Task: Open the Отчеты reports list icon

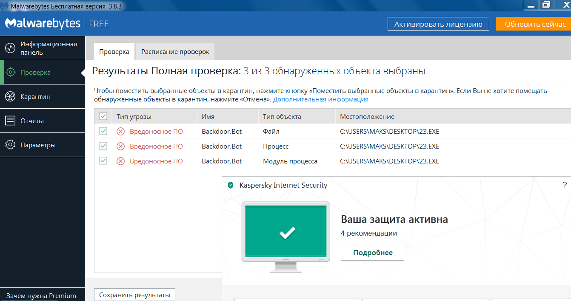Action: (10, 121)
